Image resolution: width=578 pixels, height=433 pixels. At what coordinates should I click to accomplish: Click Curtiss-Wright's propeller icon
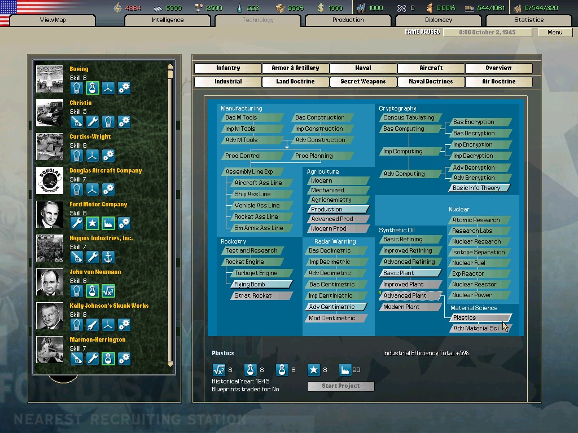[x=93, y=156]
